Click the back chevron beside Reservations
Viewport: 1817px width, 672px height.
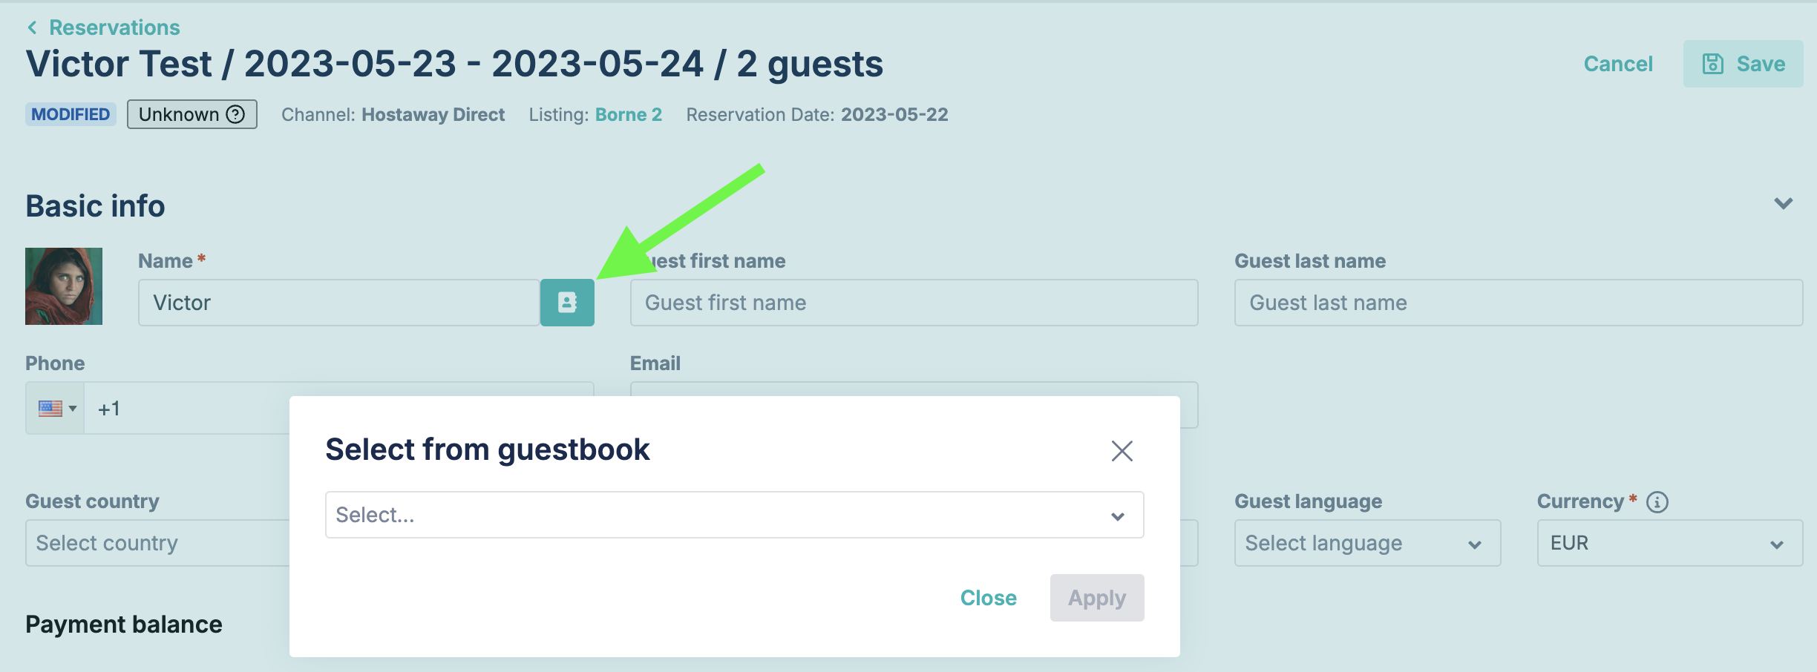[32, 27]
